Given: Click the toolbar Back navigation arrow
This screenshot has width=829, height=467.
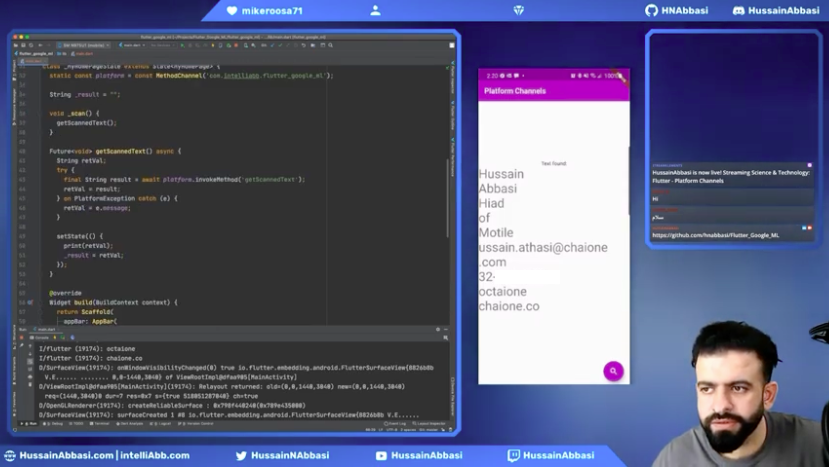Looking at the screenshot, I should [40, 45].
